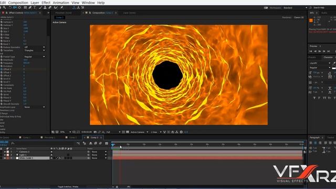This screenshot has height=189, width=336.
Task: Open the viewer magnification ratio dropdown
Action: (x=65, y=132)
